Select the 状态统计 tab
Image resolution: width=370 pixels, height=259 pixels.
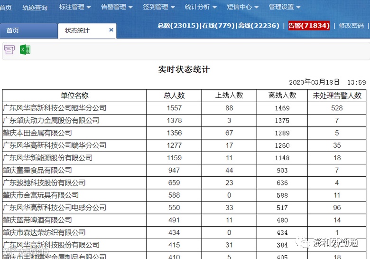87,30
